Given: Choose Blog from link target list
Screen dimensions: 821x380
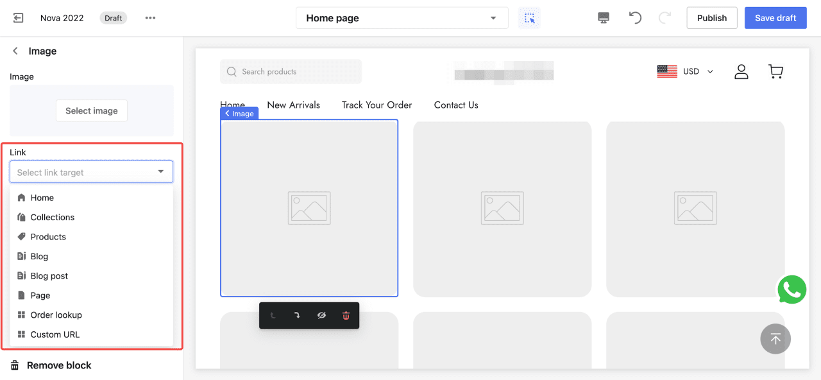Looking at the screenshot, I should click(x=92, y=256).
